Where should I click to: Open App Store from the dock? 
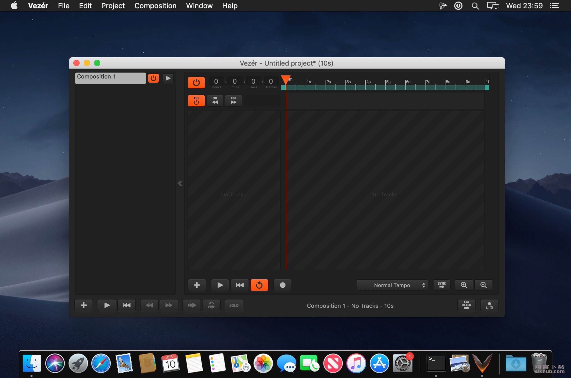[x=379, y=363]
